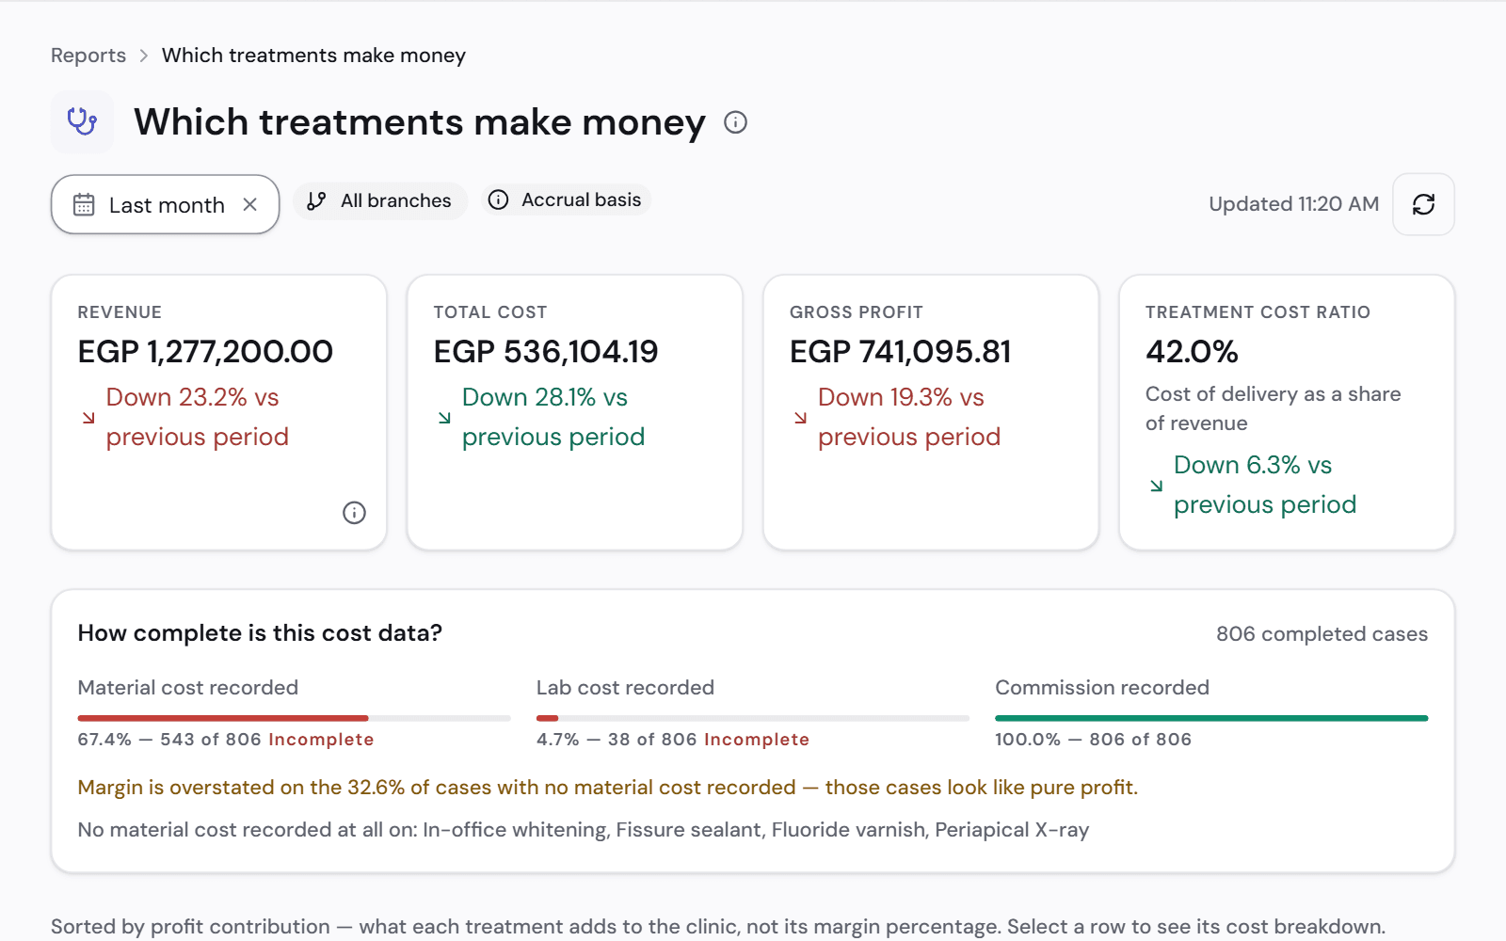Open the Last month date filter
Viewport: 1506px width, 941px height.
point(166,204)
